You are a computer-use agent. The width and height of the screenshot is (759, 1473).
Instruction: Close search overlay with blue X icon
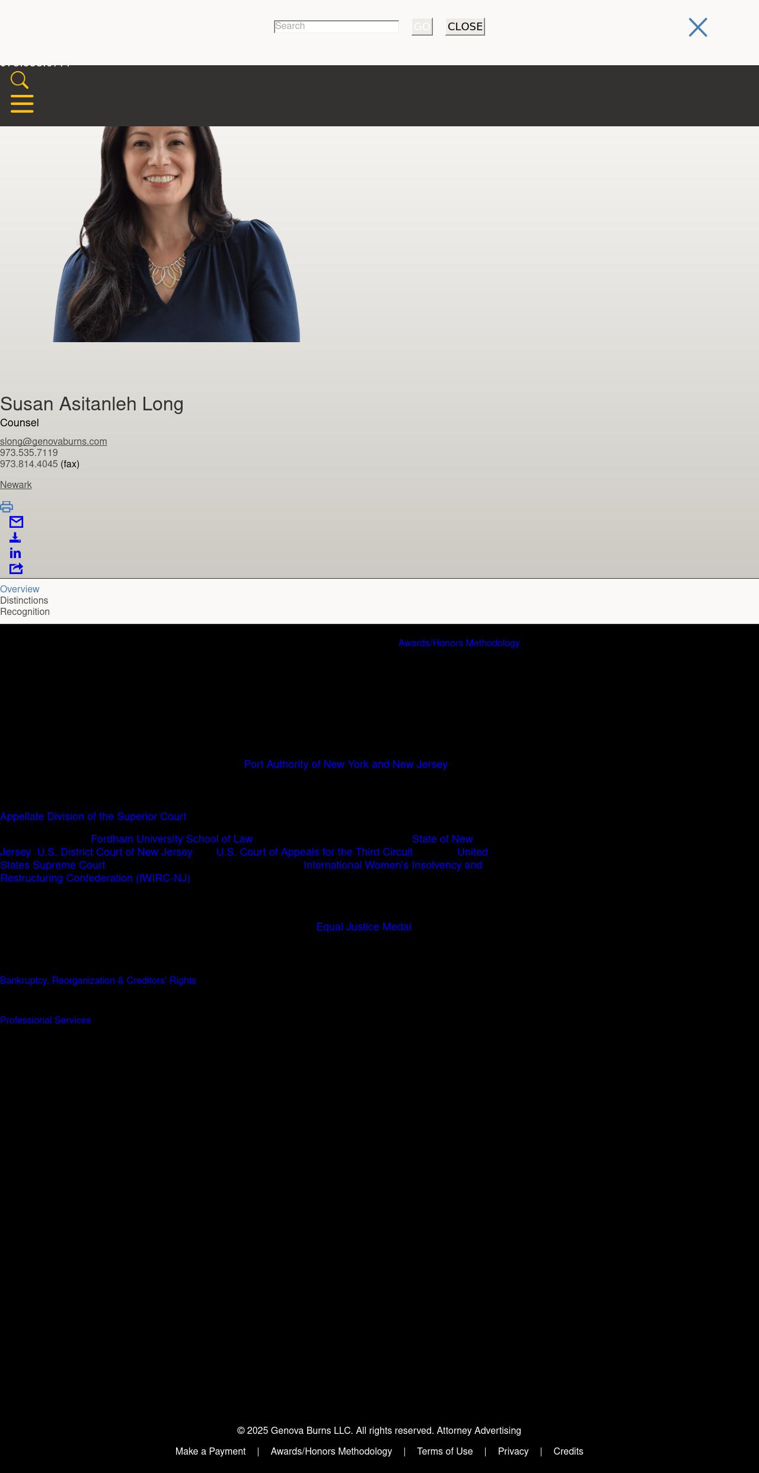(697, 27)
